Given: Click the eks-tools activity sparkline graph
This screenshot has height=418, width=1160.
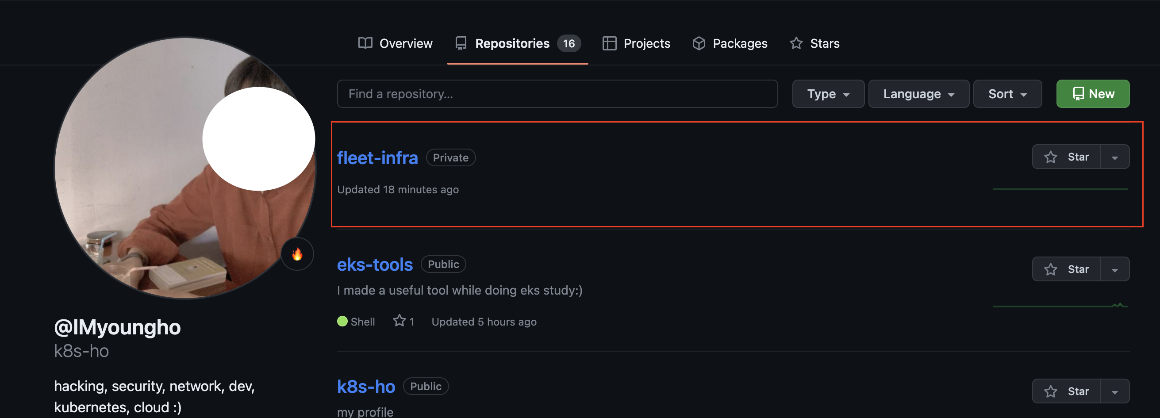Looking at the screenshot, I should pos(1060,305).
